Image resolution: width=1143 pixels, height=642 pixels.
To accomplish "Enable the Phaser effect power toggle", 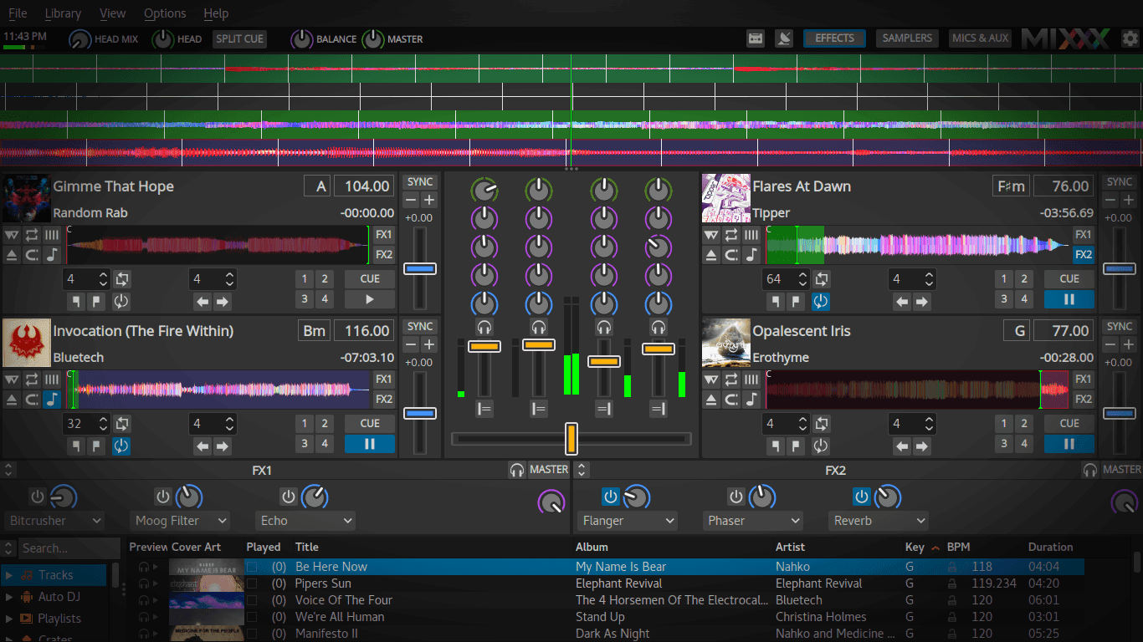I will point(736,496).
